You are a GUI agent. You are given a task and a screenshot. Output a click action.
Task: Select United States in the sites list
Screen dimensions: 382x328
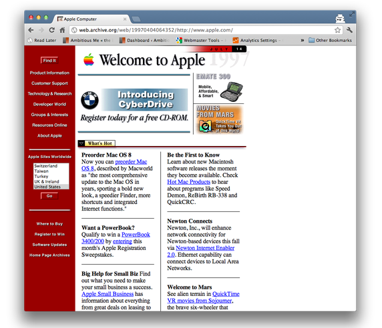[x=51, y=187]
